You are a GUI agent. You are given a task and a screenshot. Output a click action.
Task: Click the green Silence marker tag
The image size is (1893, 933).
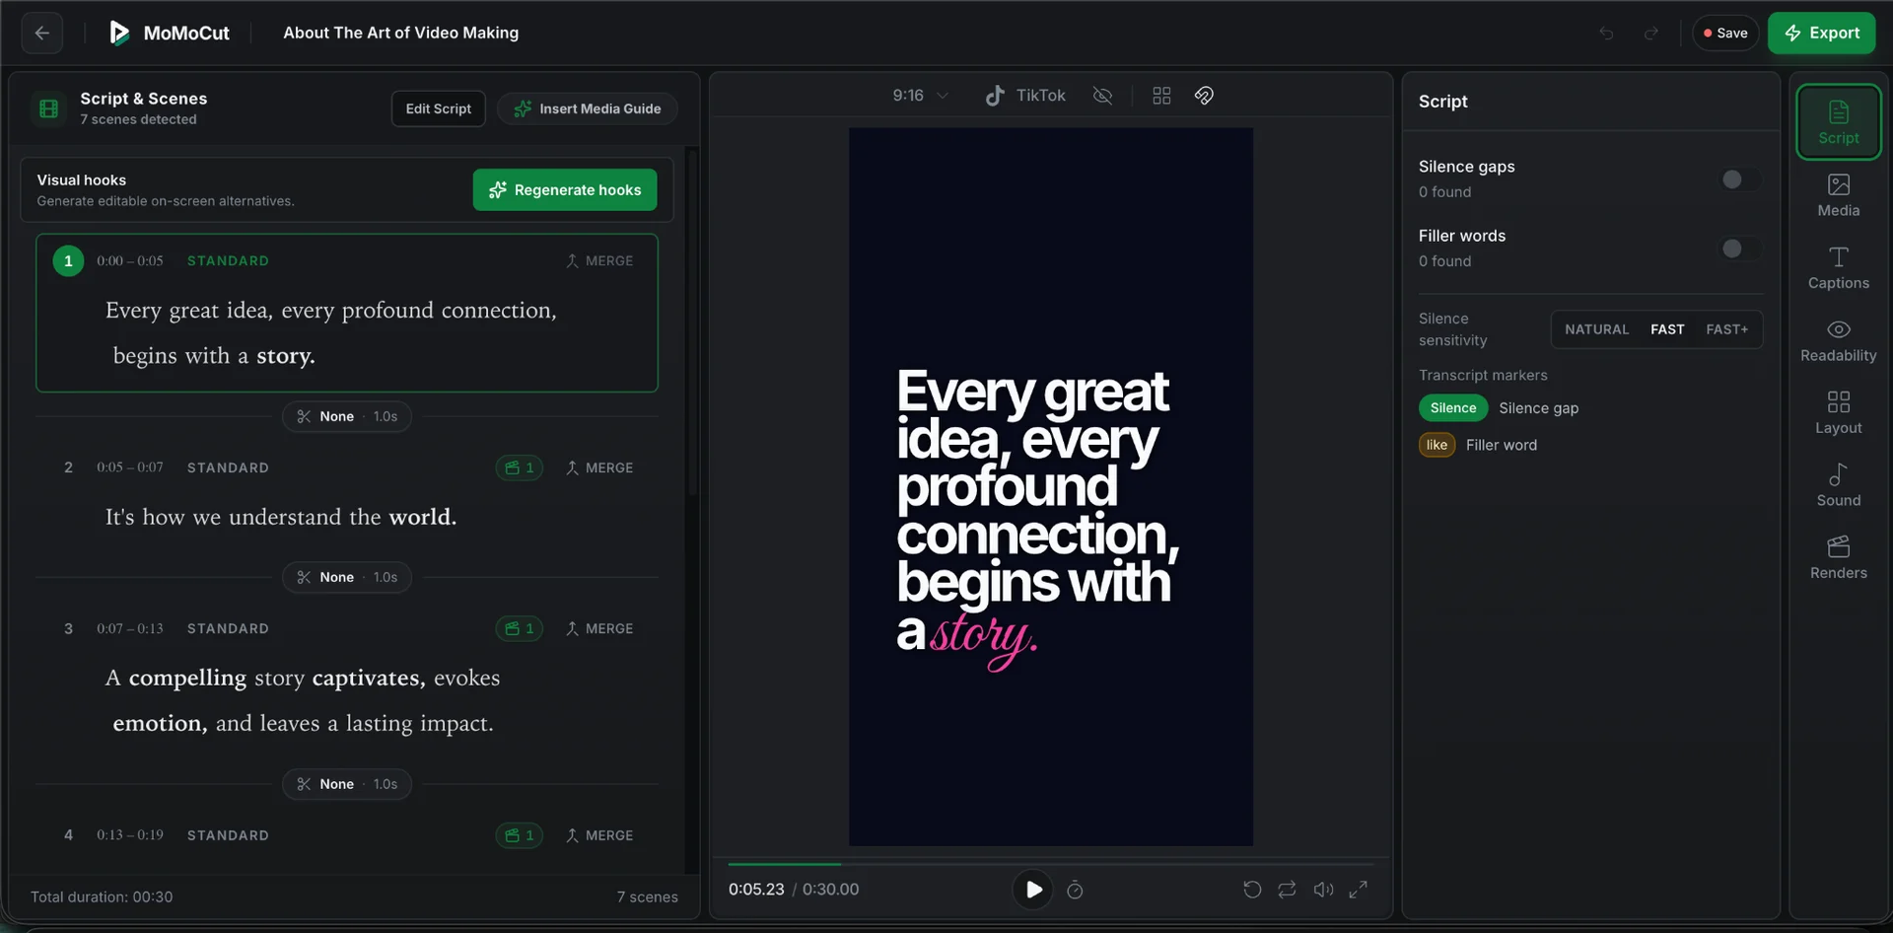coord(1453,408)
